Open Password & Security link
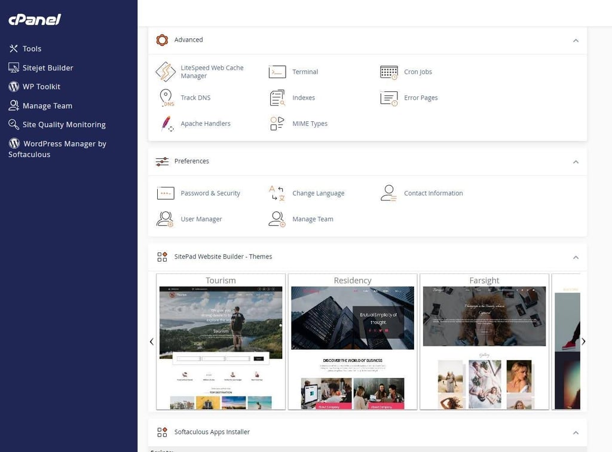Viewport: 612px width, 452px height. (x=210, y=193)
